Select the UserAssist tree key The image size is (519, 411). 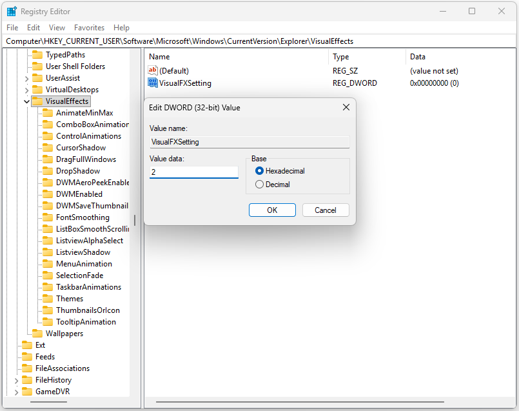click(x=63, y=78)
